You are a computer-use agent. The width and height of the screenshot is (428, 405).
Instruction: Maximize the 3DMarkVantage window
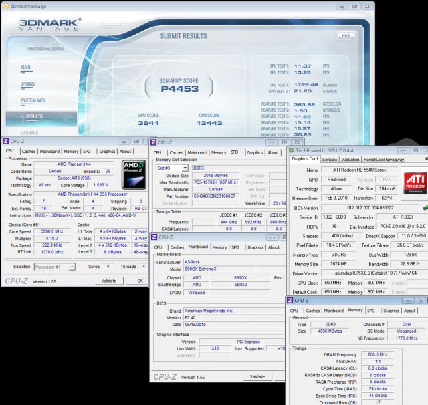tap(354, 7)
